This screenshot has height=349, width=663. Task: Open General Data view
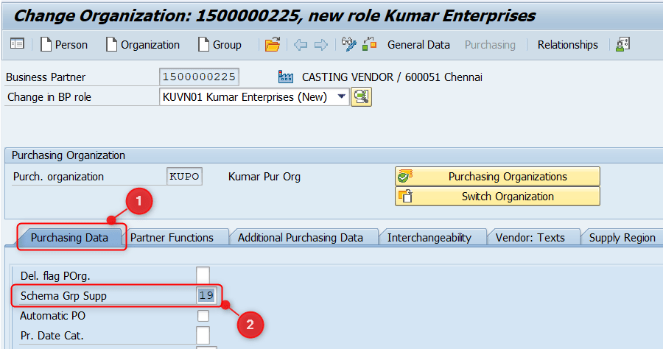[x=418, y=44]
